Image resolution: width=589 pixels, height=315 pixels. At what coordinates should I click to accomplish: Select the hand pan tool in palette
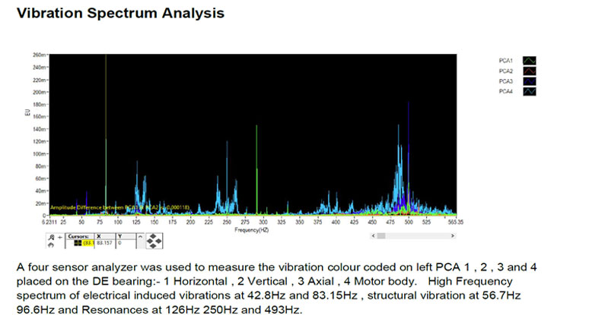(x=52, y=245)
